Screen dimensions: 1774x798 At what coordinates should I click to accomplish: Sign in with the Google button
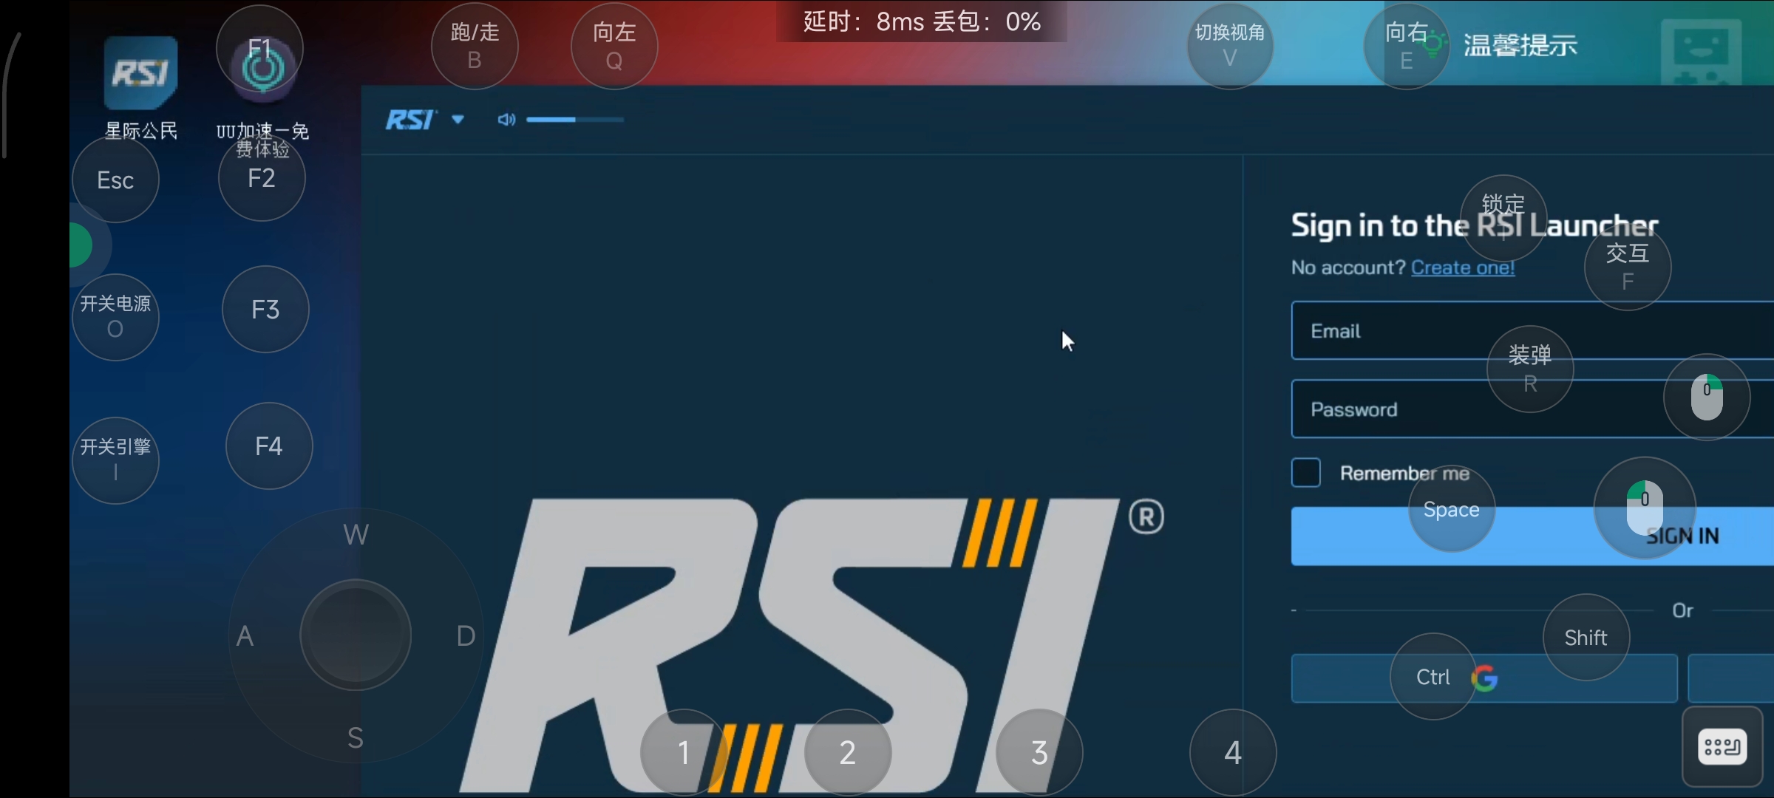click(1484, 678)
